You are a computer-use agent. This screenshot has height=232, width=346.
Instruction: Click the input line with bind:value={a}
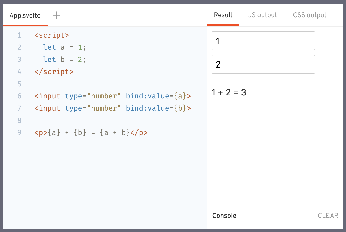[x=113, y=96]
